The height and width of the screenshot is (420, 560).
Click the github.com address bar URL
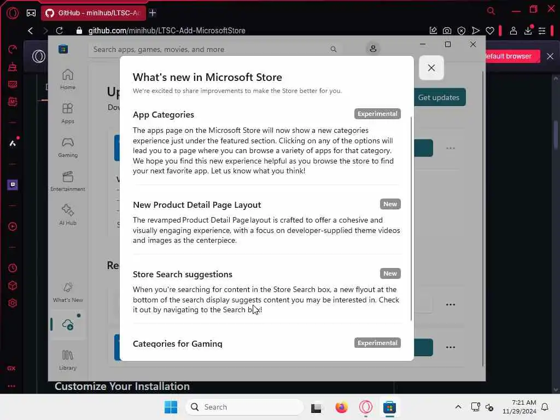click(167, 31)
